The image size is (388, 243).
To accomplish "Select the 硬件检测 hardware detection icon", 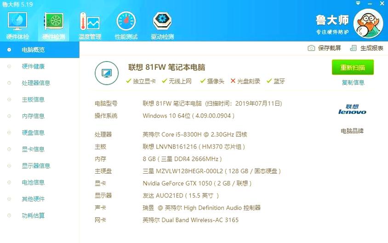I will (x=54, y=23).
